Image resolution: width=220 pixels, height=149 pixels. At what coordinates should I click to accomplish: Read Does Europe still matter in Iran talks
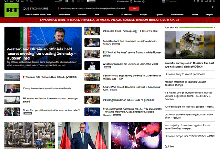tap(51, 110)
